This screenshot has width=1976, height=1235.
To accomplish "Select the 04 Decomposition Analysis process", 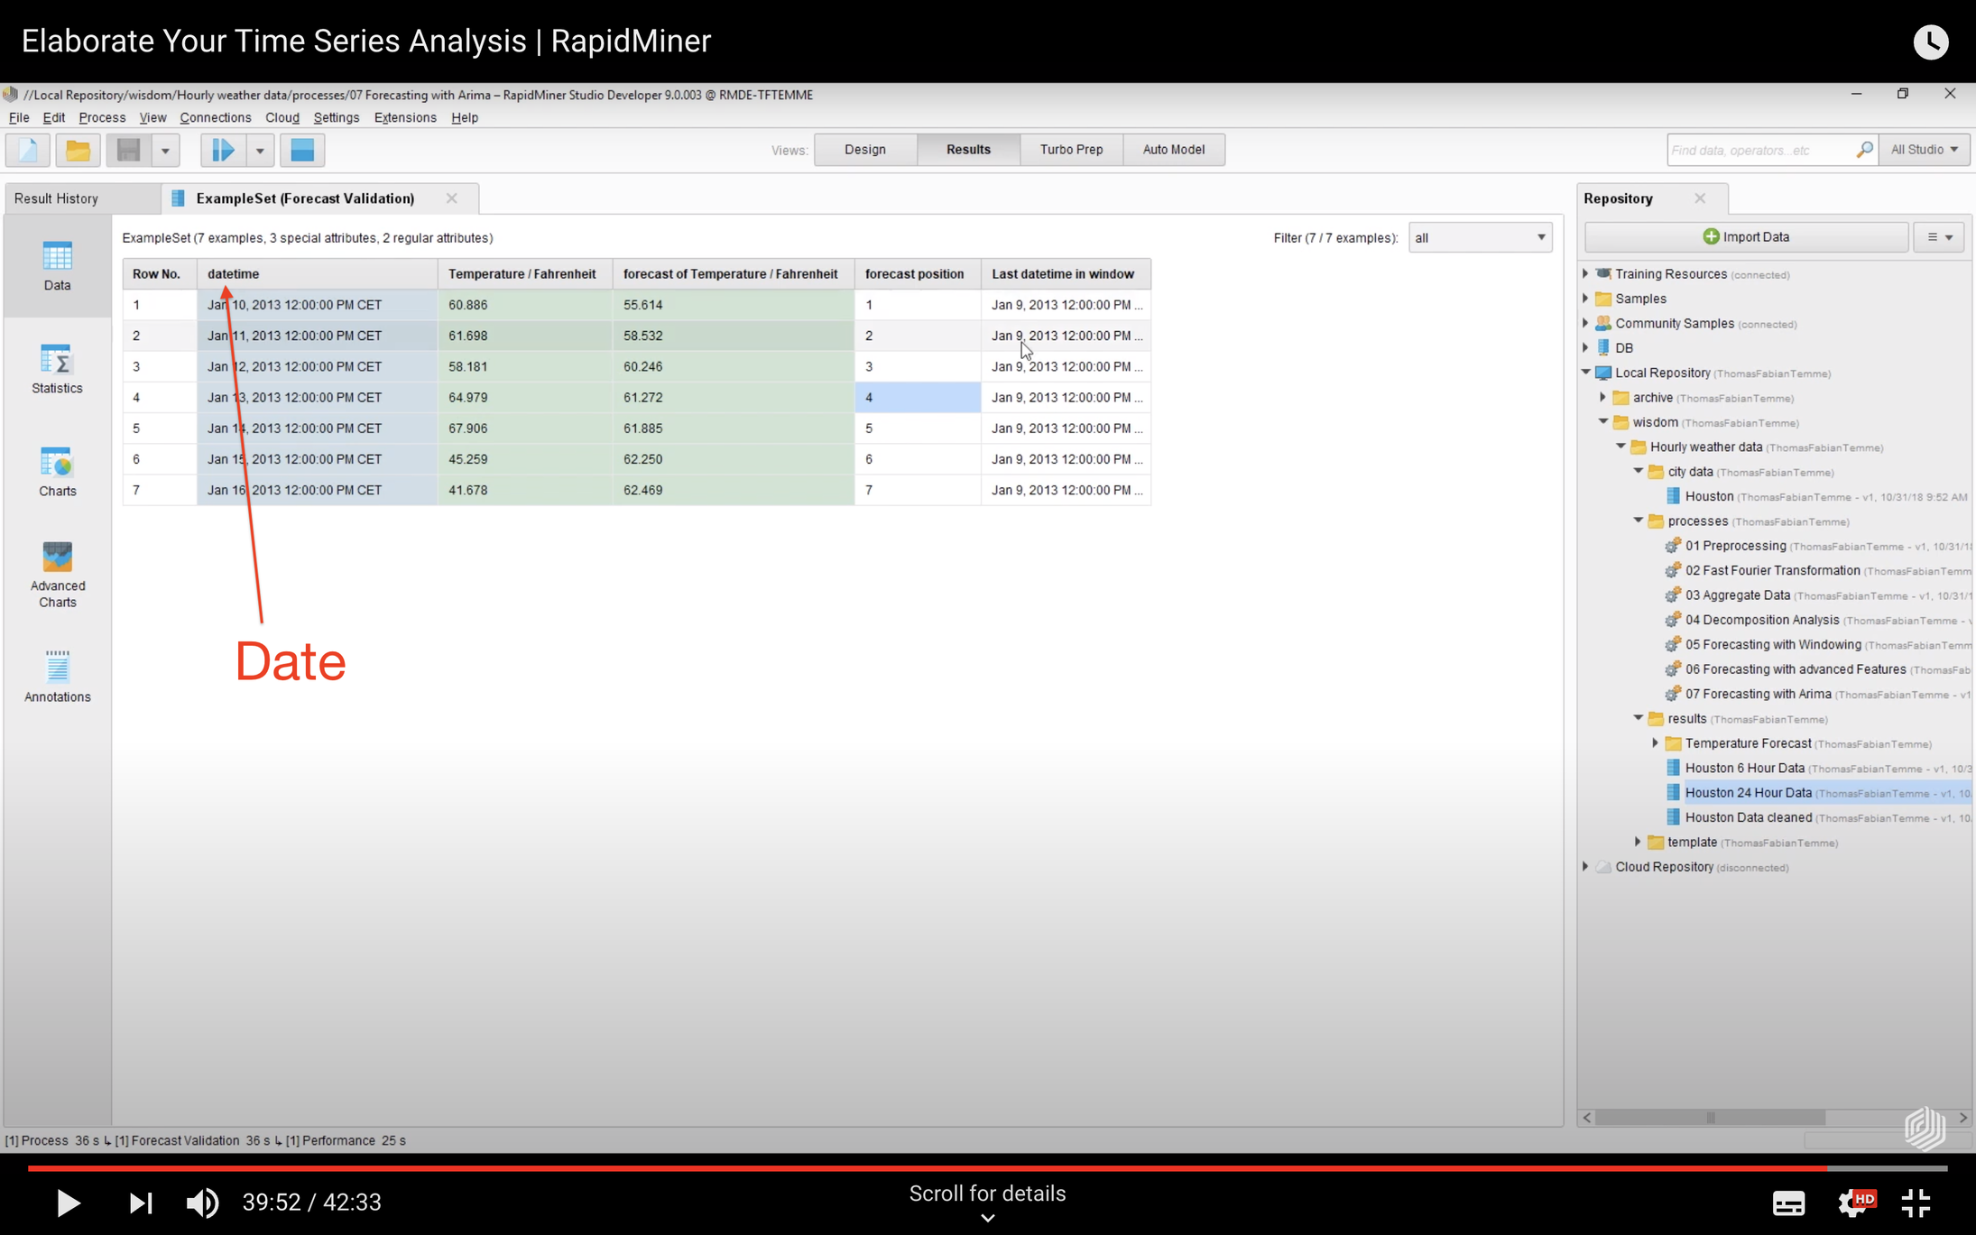I will pyautogui.click(x=1761, y=620).
